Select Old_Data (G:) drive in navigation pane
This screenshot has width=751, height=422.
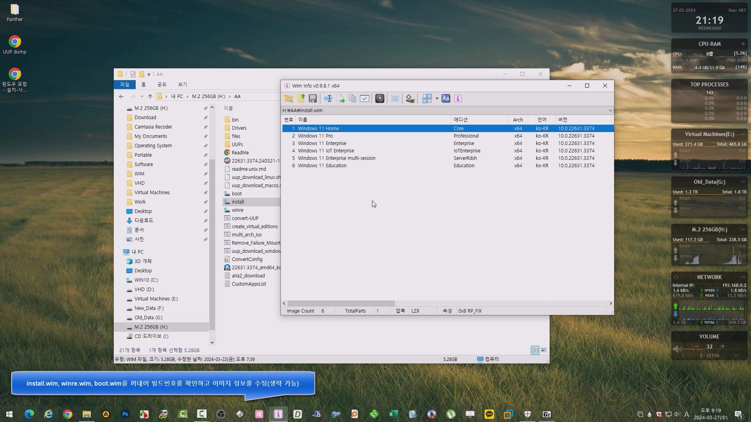pos(149,318)
